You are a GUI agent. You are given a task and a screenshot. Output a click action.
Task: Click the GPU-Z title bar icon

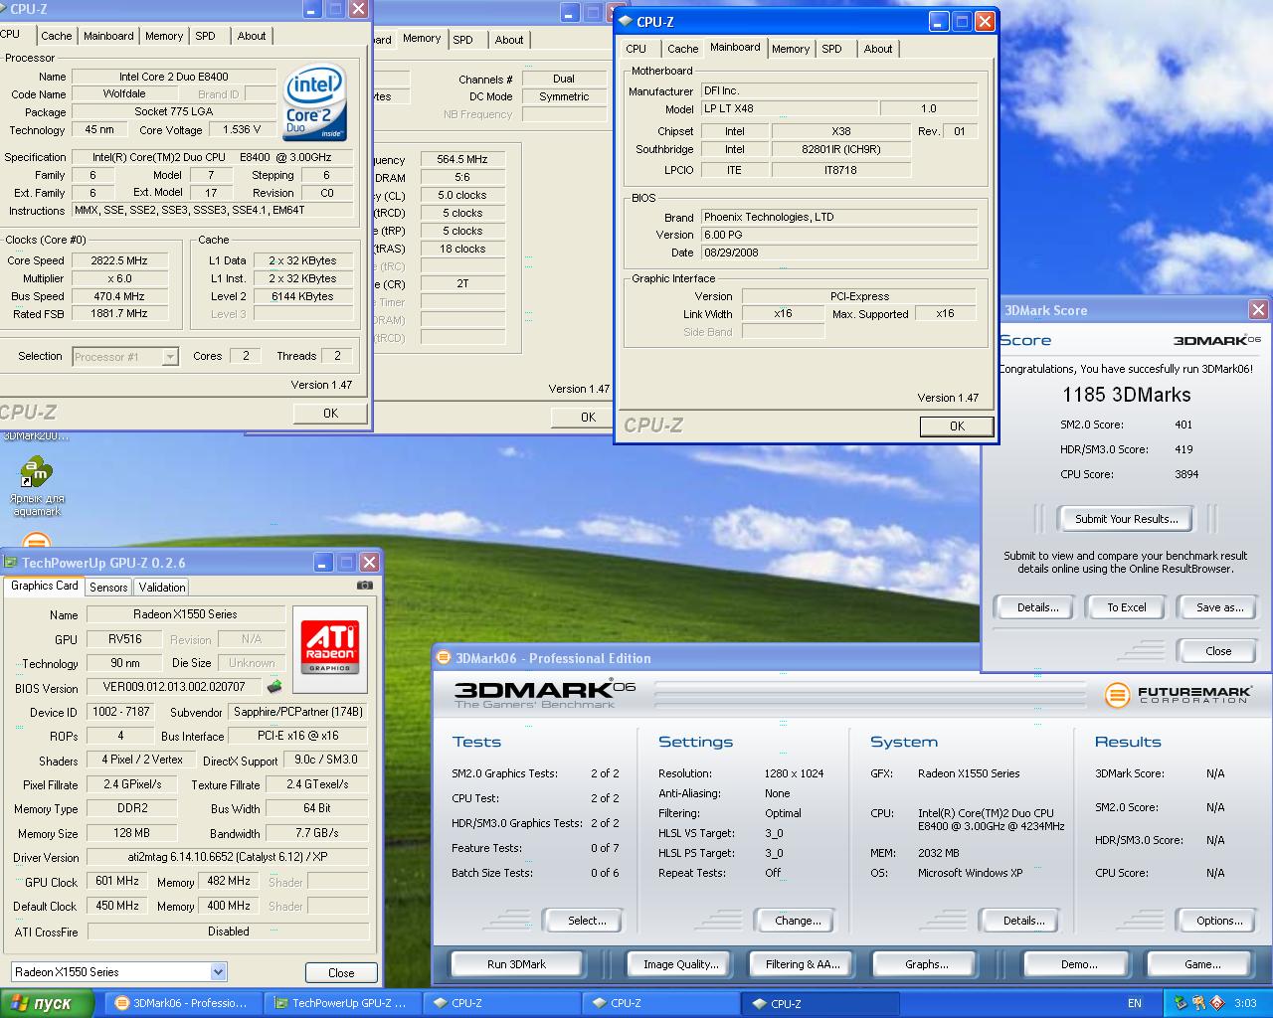[x=11, y=563]
